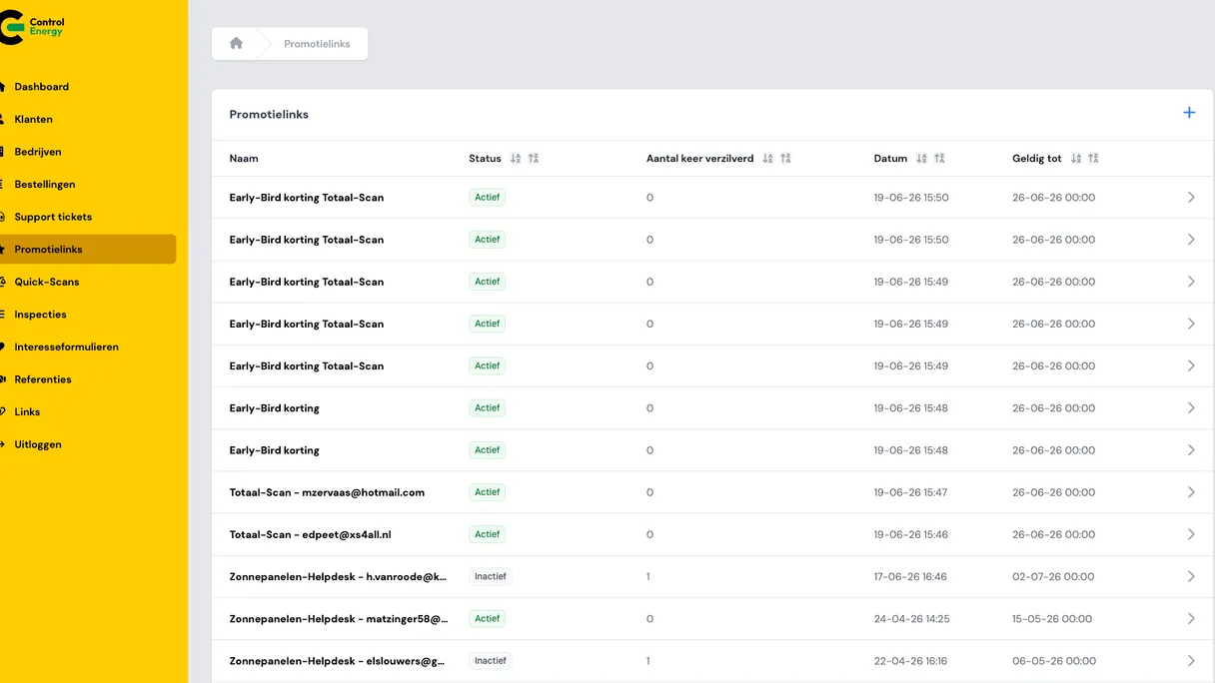
Task: Click the Geldig tot value 02-07-26 00:00
Action: pos(1053,576)
